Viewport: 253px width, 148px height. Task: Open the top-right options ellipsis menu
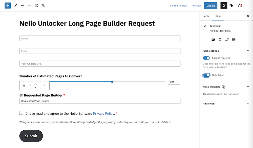247,6
